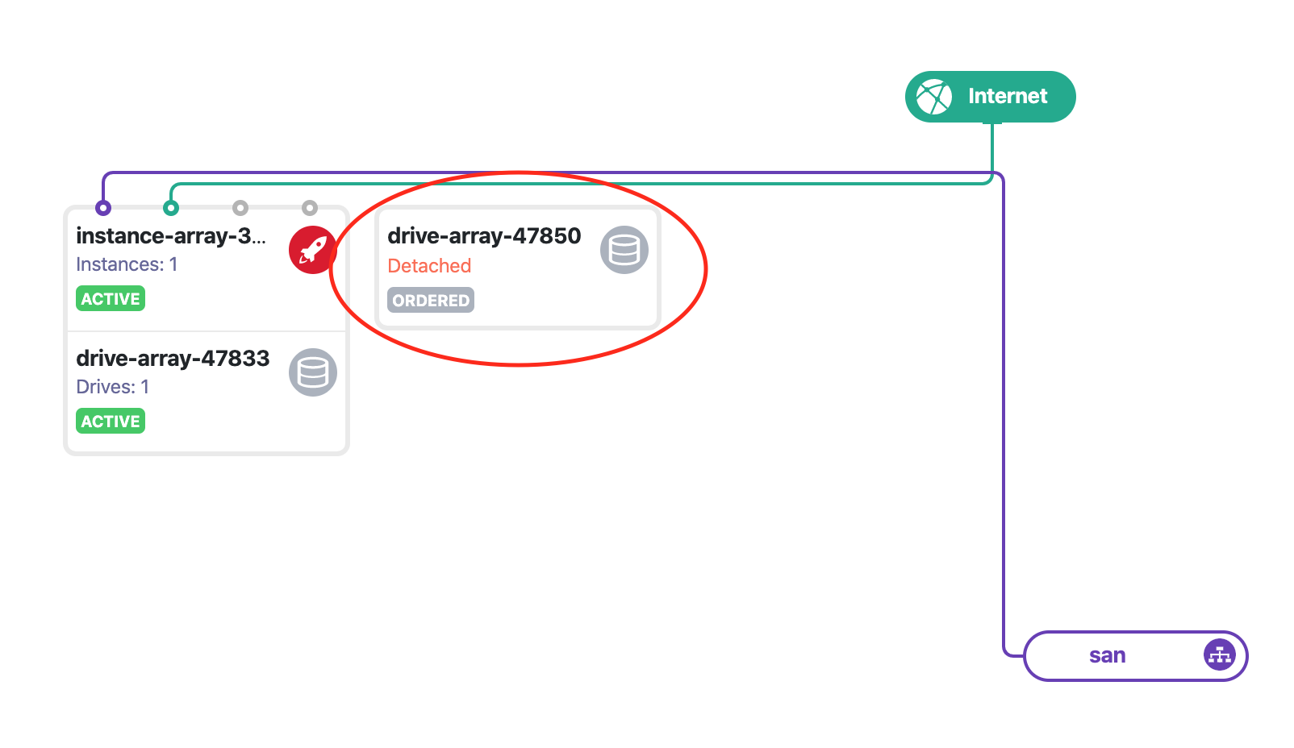Select the green connector port on instance-array

(171, 208)
